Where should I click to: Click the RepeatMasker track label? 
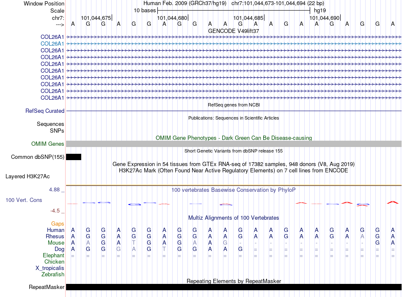[47, 287]
